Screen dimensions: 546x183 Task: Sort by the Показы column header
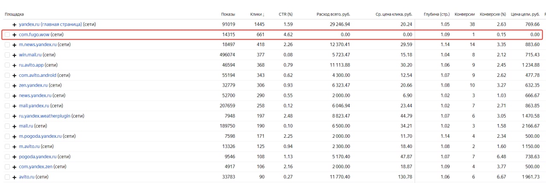(228, 14)
